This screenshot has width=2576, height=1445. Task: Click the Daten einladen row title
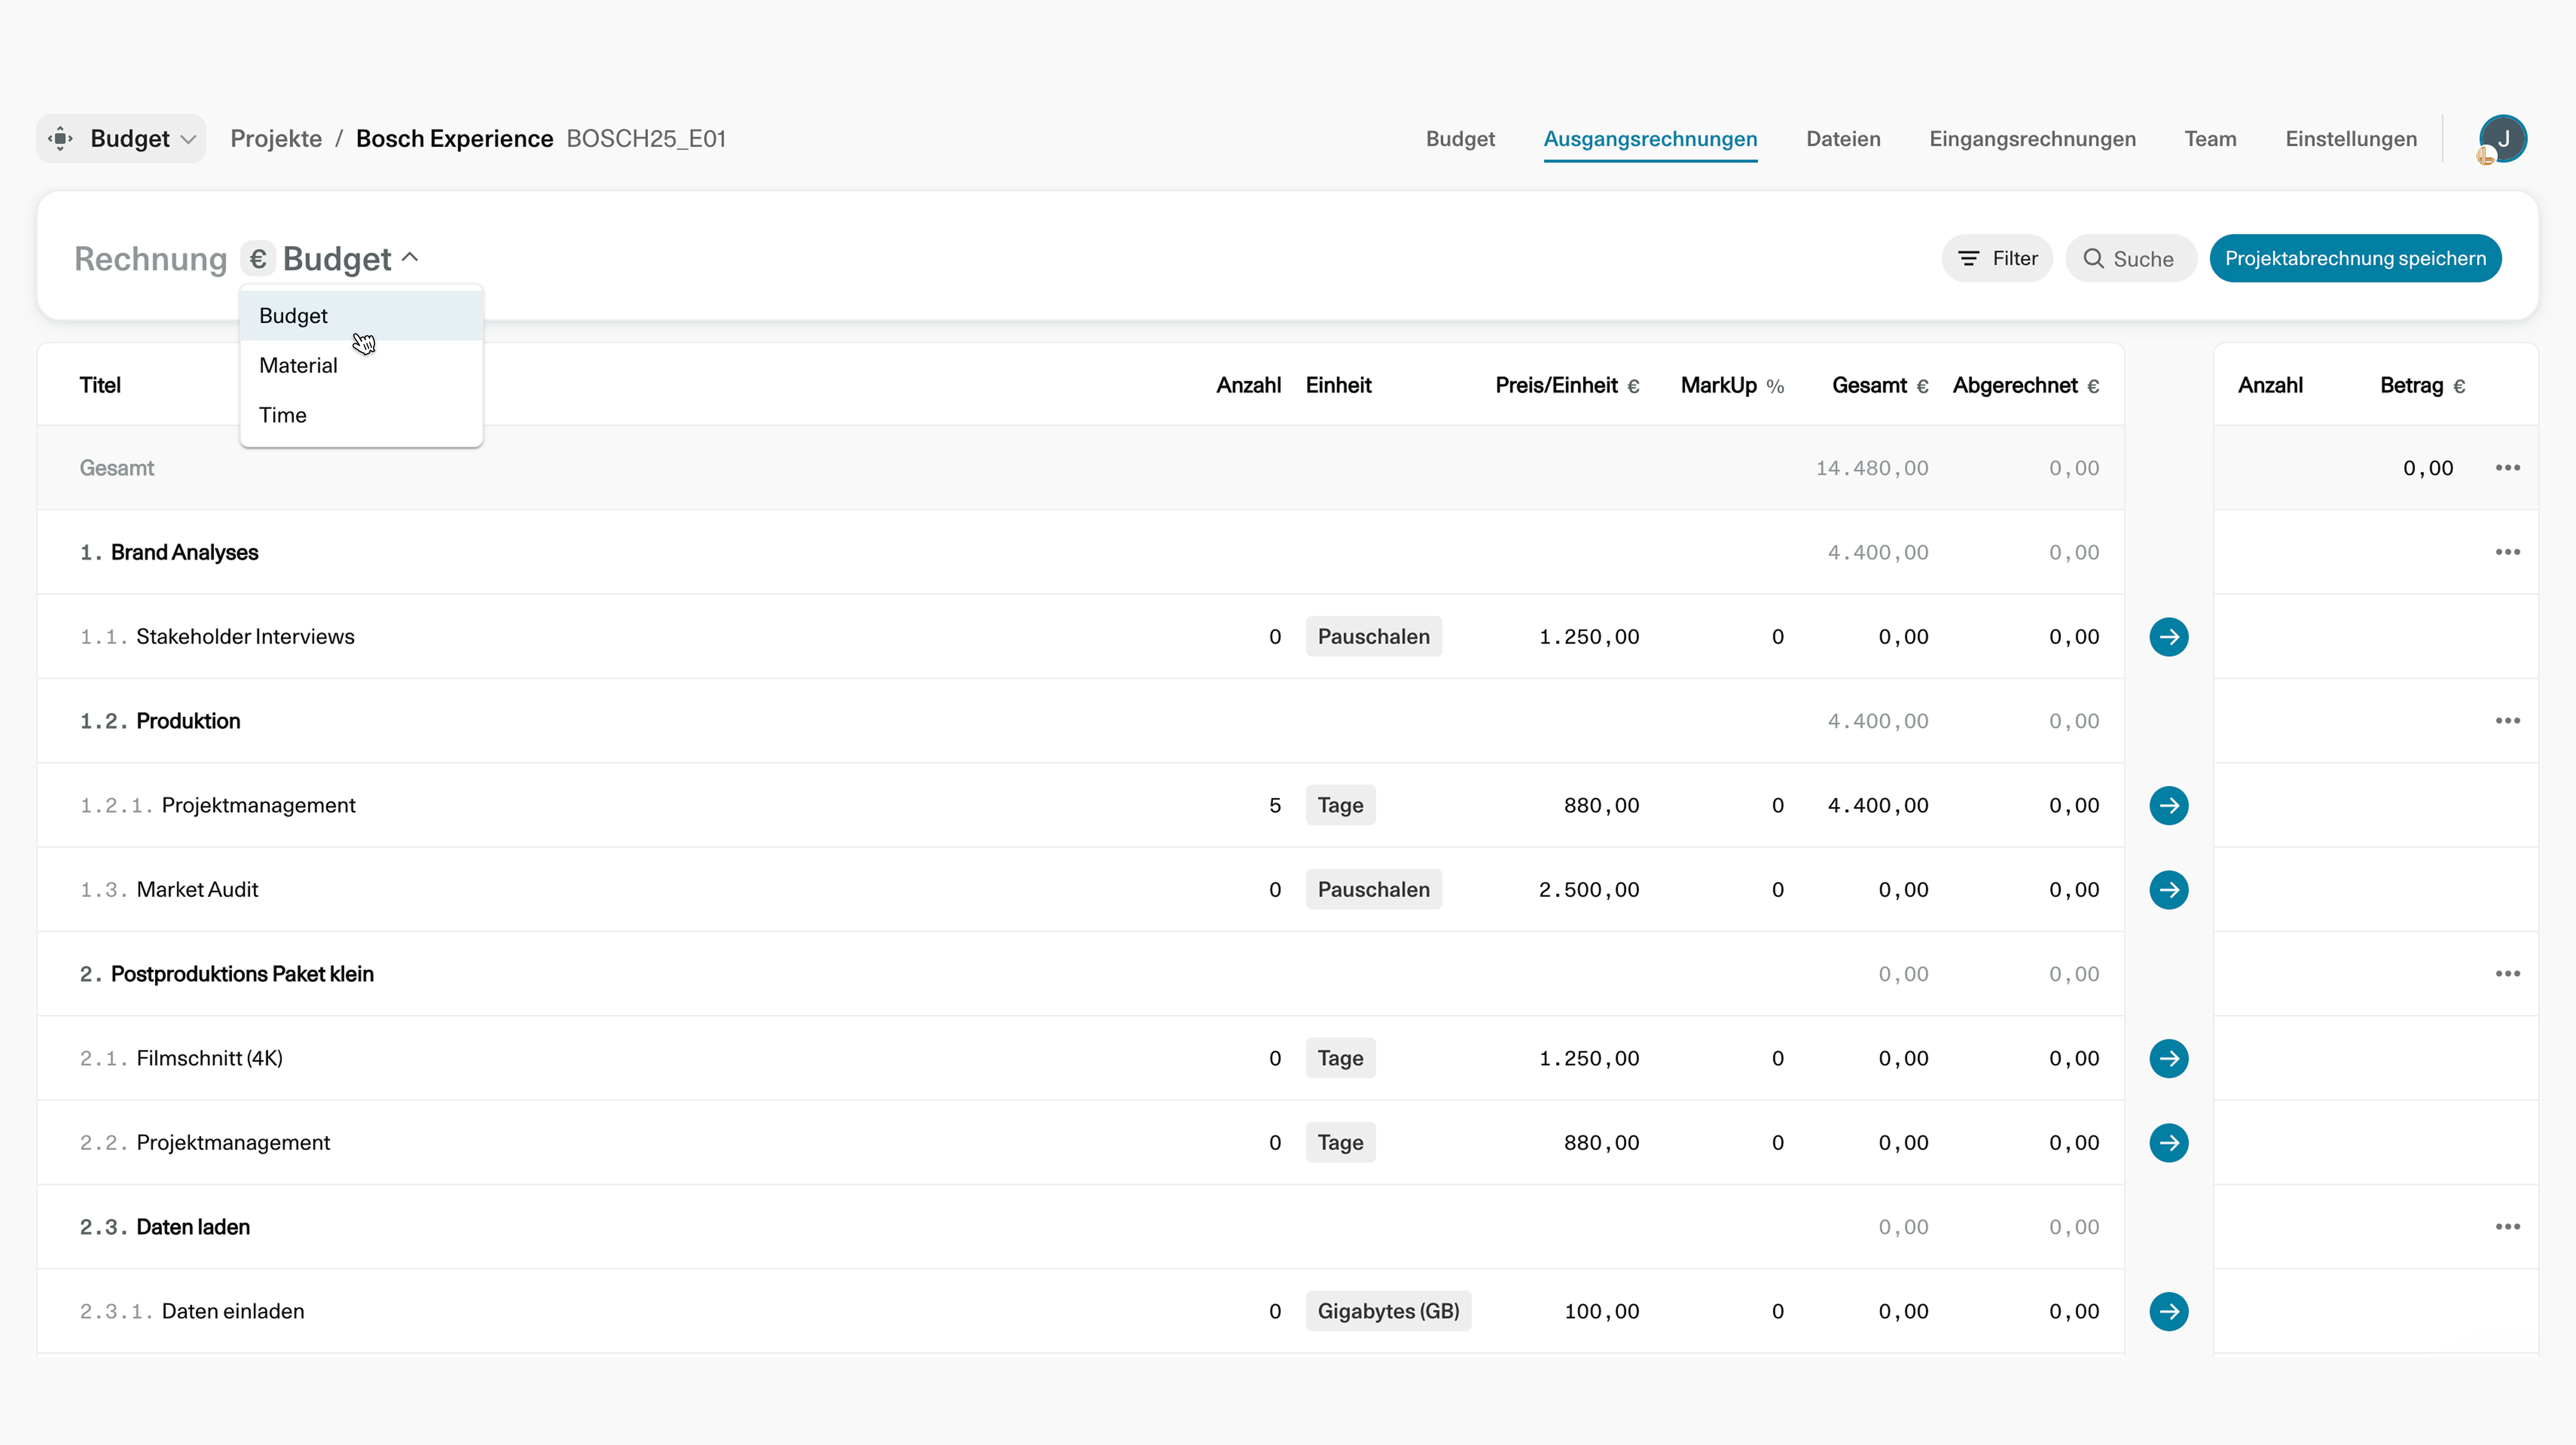coord(233,1311)
